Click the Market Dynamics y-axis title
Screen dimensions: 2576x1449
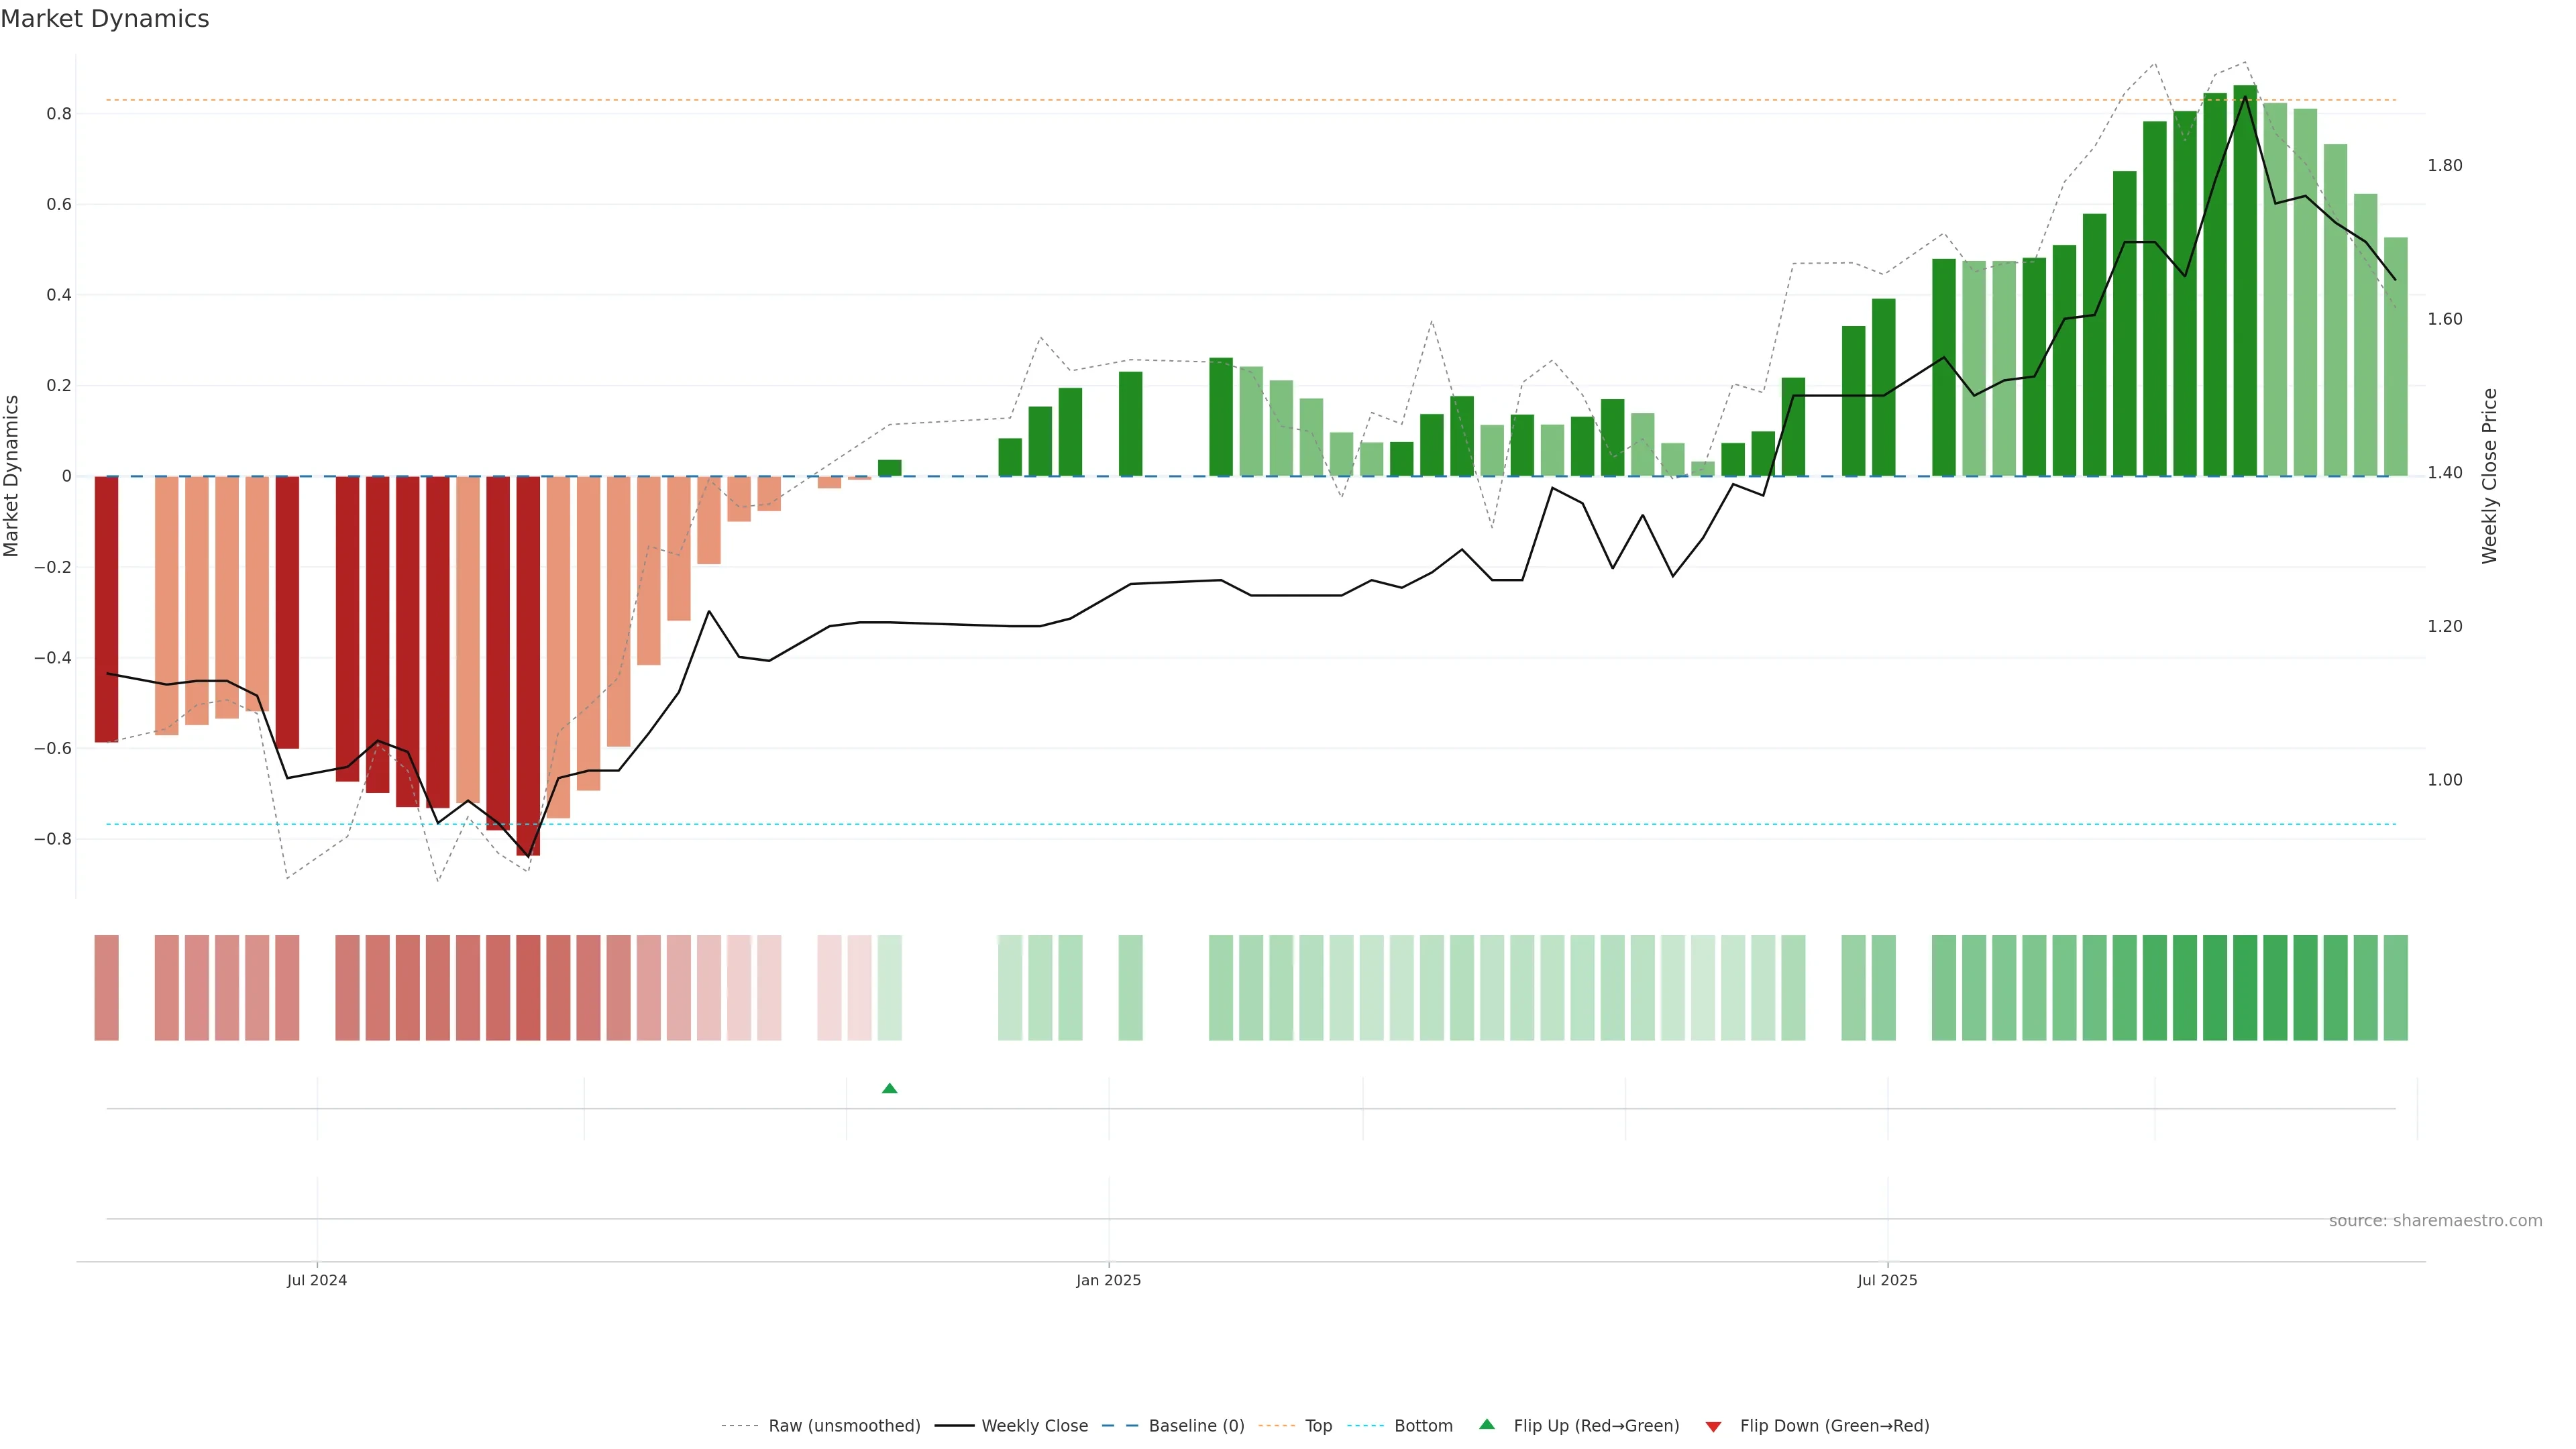coord(12,476)
